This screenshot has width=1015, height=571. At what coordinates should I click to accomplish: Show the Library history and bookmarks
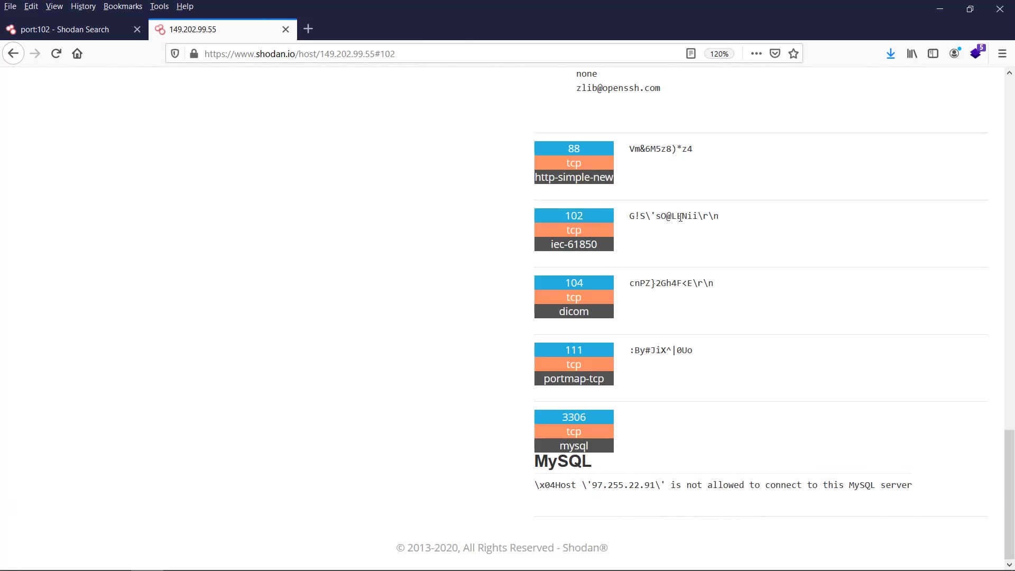point(912,53)
